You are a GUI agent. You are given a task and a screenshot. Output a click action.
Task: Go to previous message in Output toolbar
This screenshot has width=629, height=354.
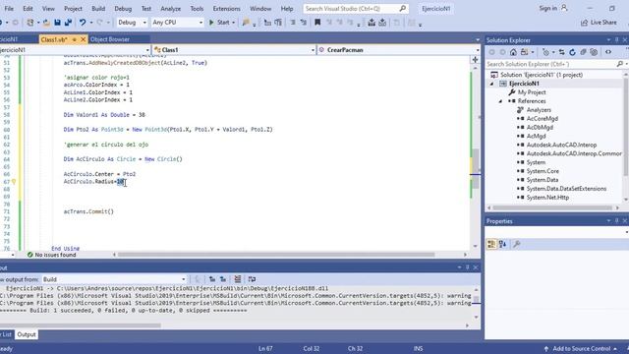212,279
